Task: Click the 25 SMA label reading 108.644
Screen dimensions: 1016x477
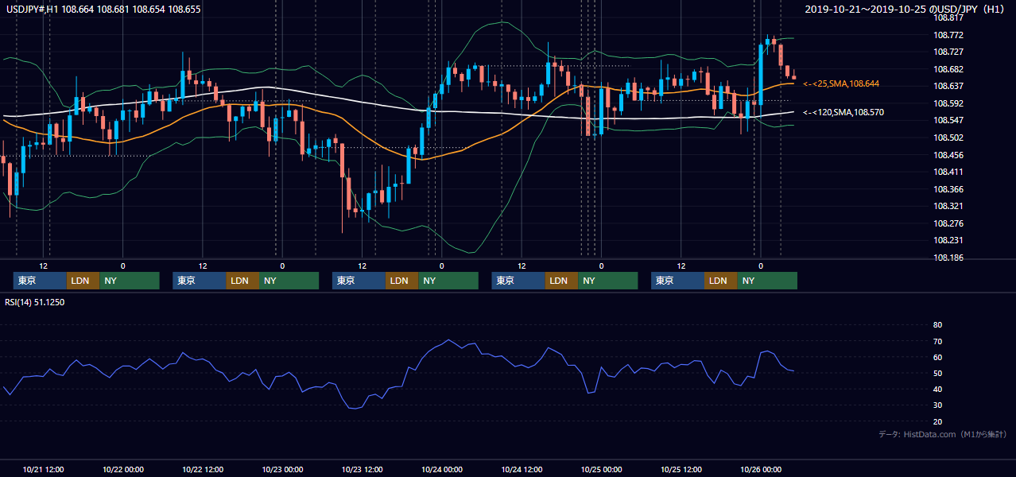Action: point(841,83)
